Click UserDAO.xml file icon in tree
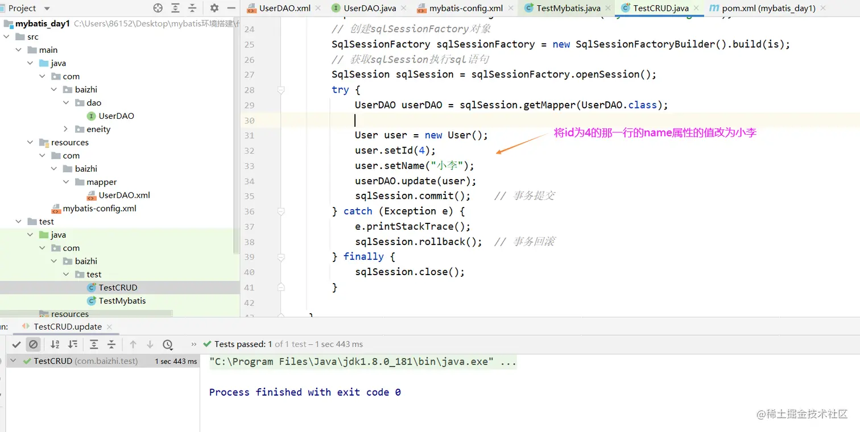860x432 pixels. point(92,195)
